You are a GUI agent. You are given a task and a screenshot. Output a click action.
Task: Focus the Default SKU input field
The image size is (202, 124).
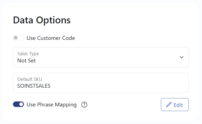click(101, 83)
